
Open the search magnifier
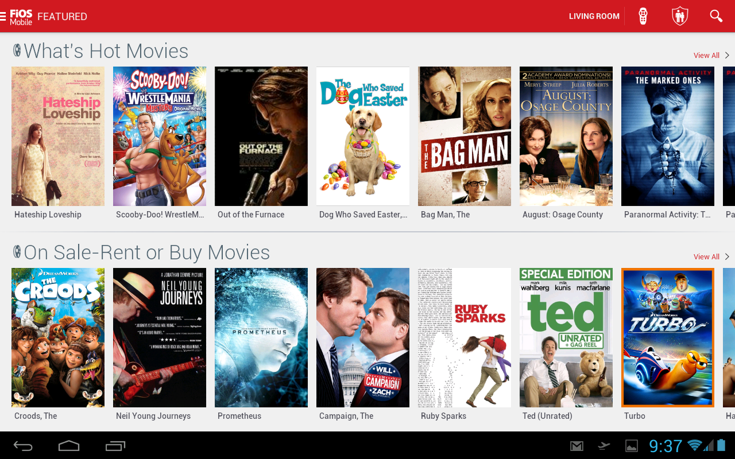click(716, 16)
